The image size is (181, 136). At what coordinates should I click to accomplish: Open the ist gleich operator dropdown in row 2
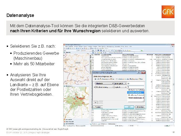pyautogui.click(x=120, y=87)
